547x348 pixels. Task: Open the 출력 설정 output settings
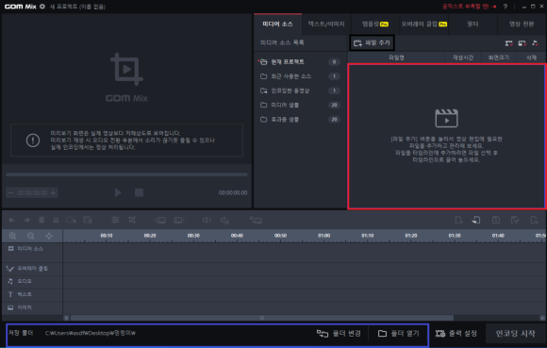point(456,334)
